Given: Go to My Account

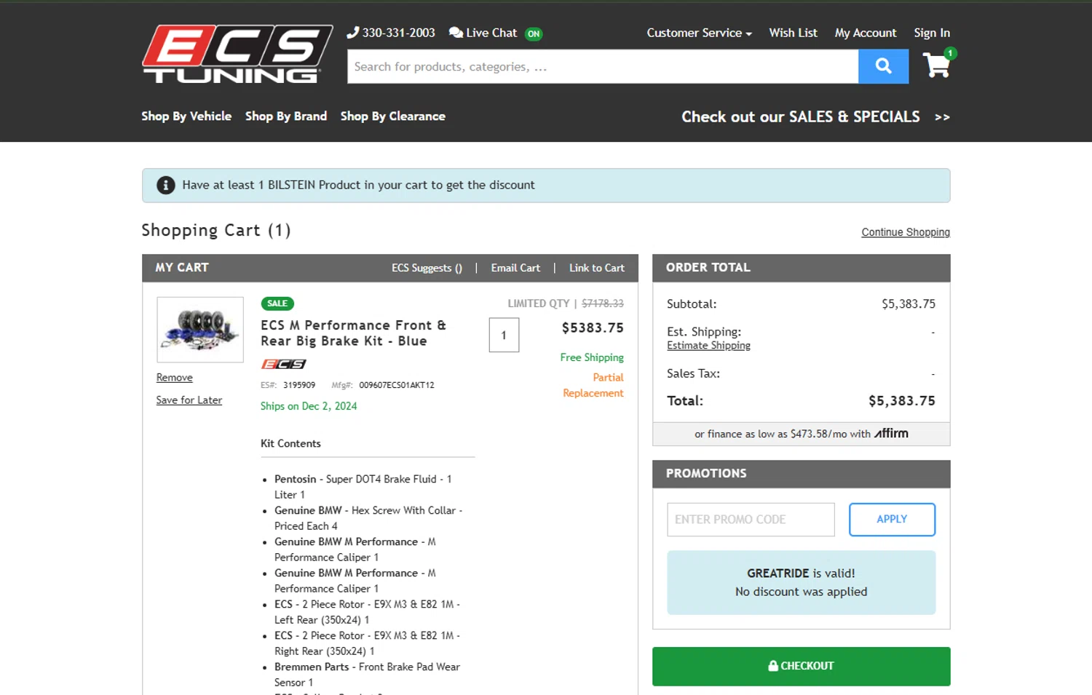Looking at the screenshot, I should [x=866, y=33].
